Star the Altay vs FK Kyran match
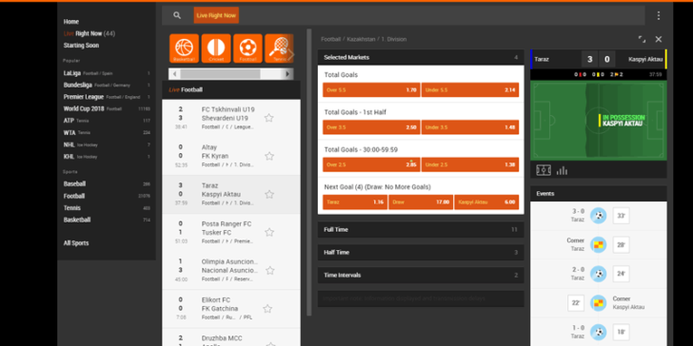 (x=269, y=156)
